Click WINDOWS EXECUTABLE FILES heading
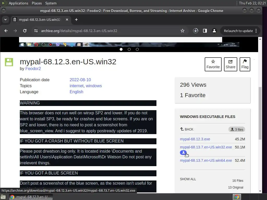 click(x=208, y=117)
